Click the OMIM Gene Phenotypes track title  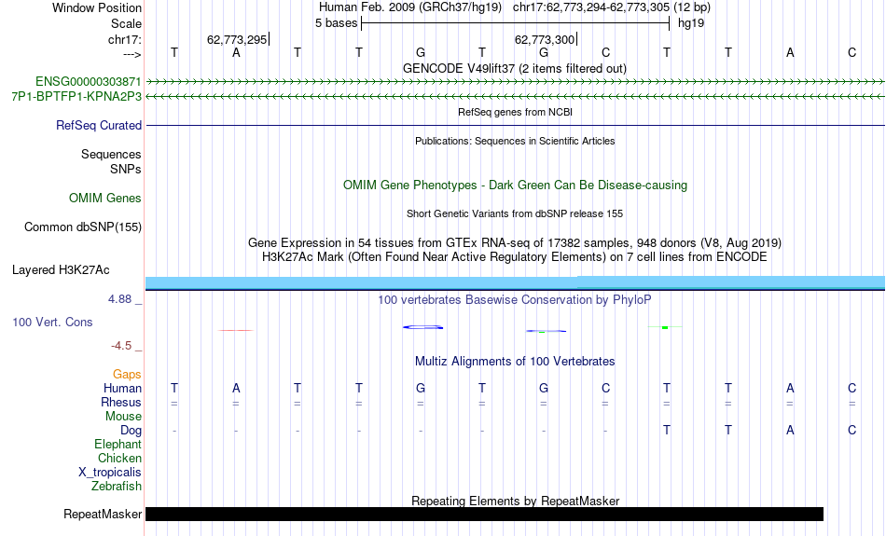click(515, 186)
